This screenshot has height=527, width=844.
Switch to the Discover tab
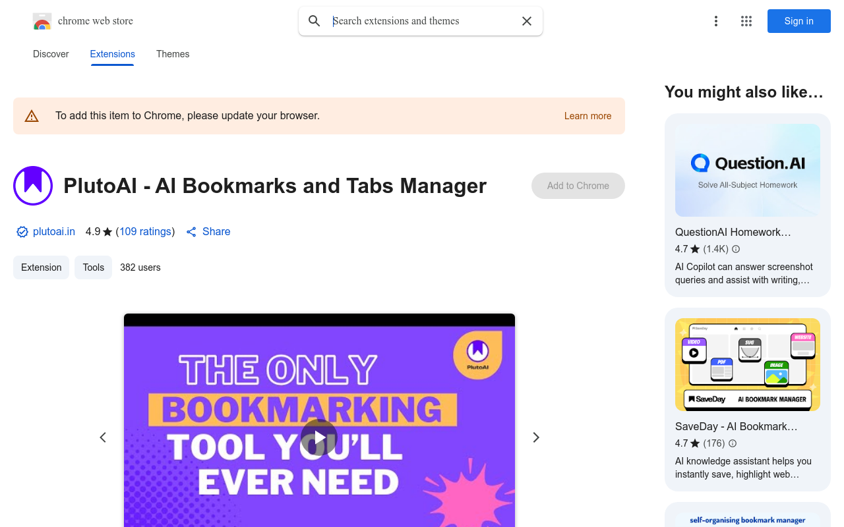pyautogui.click(x=51, y=54)
